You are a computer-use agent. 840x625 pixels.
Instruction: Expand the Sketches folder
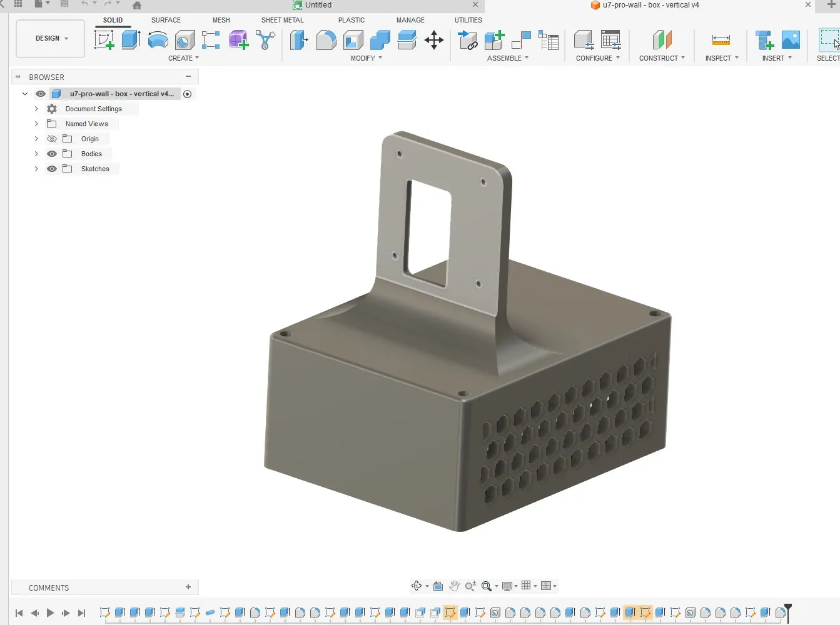pos(36,169)
